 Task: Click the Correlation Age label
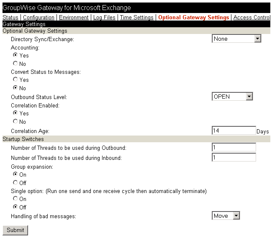click(30, 131)
